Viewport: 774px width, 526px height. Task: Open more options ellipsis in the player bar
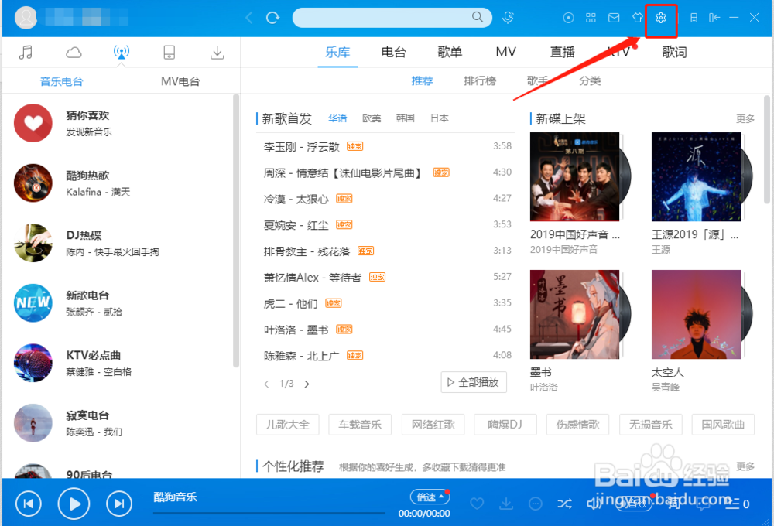pyautogui.click(x=535, y=504)
